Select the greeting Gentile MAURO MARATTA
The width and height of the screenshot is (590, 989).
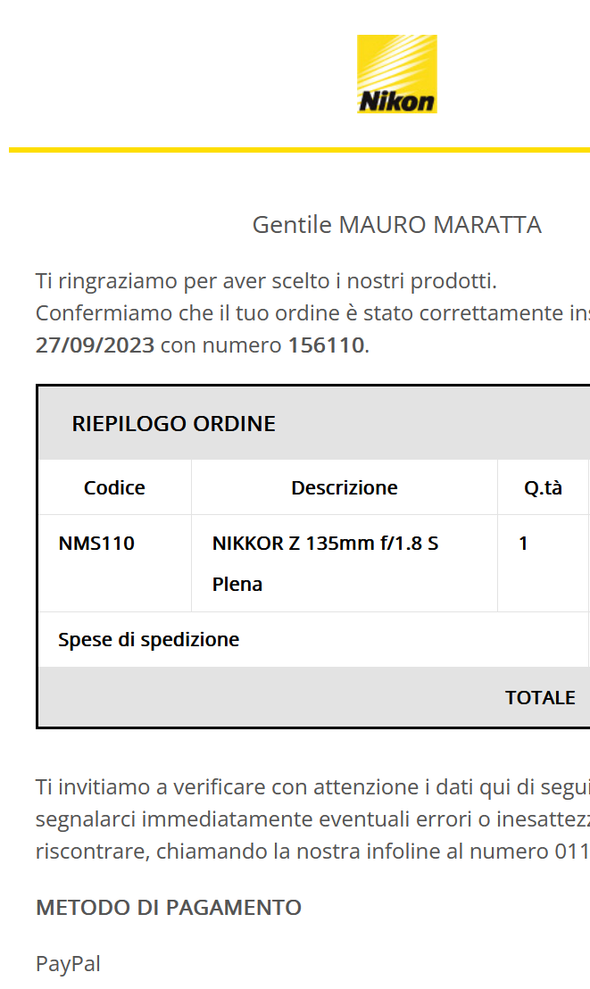click(x=397, y=225)
